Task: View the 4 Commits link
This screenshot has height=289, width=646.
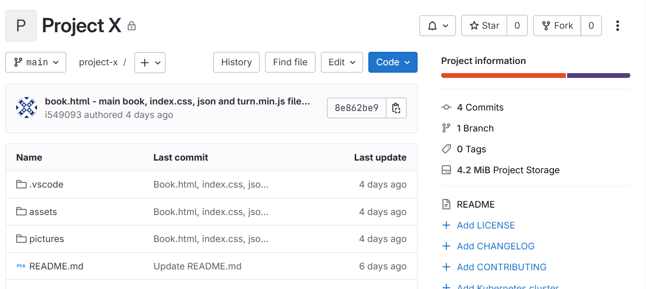Action: point(480,108)
